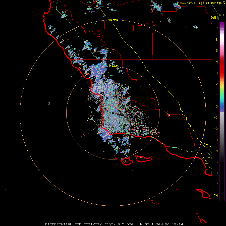The image size is (226, 226).
Task: Click the 4 dB tick on legend
Action: point(217,62)
